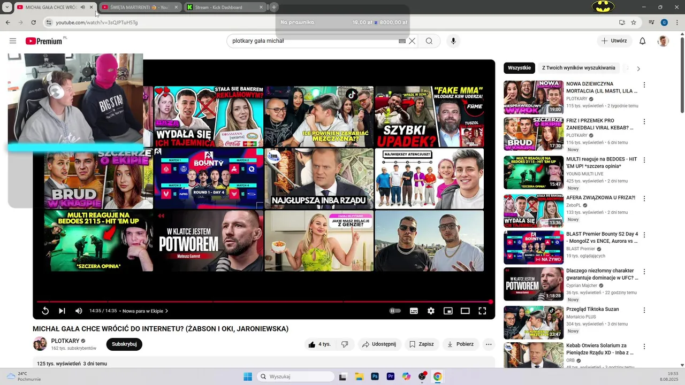This screenshot has height=385, width=685.
Task: Reload the page
Action: click(33, 22)
